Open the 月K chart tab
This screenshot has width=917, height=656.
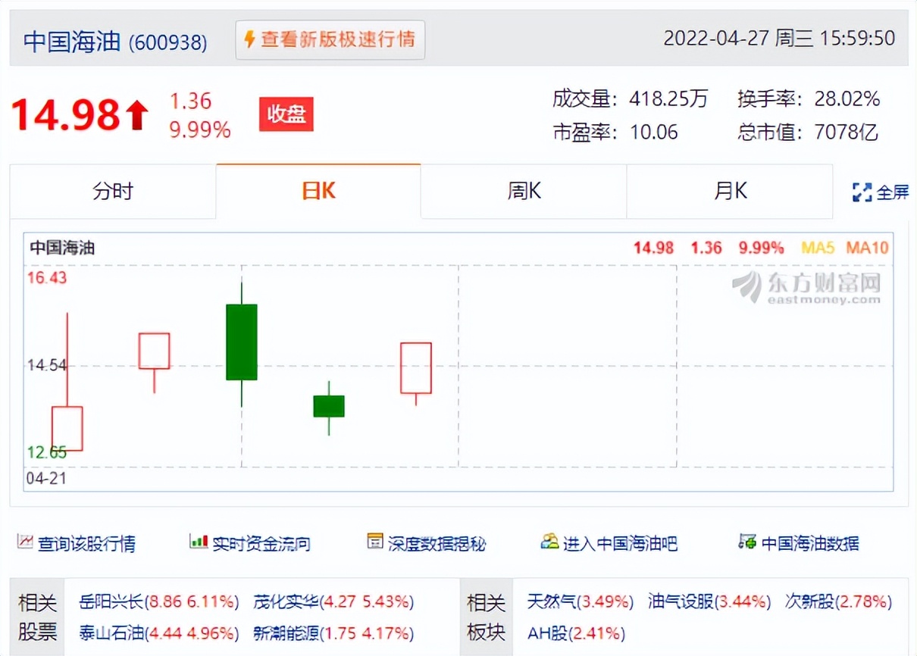(x=730, y=192)
